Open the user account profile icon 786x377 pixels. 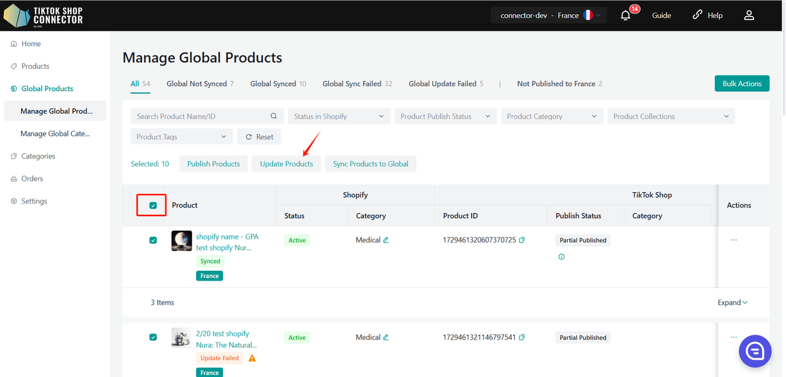(749, 15)
